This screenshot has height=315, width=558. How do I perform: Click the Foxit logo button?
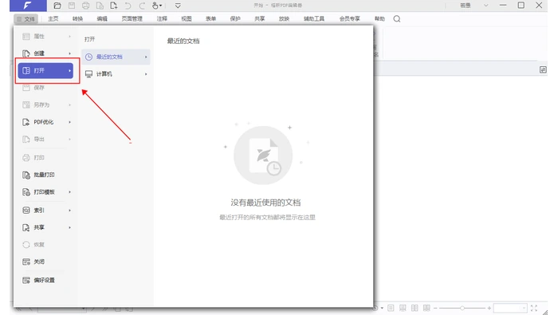click(28, 6)
